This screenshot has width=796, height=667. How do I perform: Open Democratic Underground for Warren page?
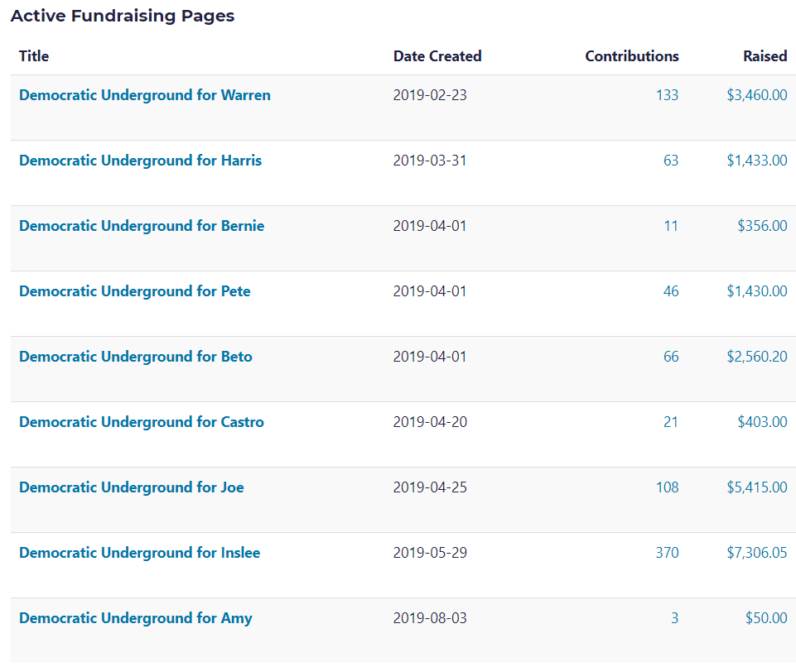pyautogui.click(x=144, y=95)
